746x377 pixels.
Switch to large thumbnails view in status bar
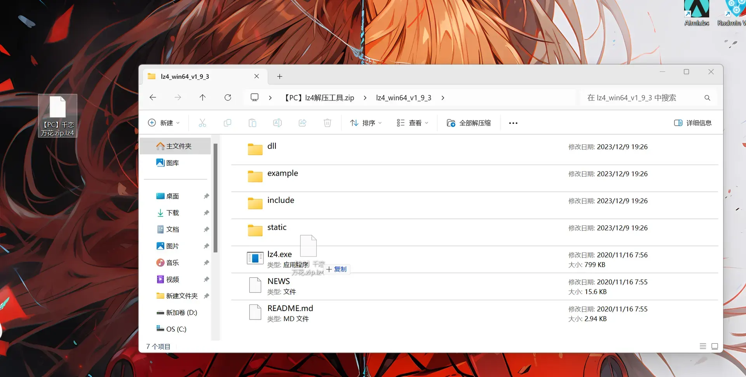coord(715,346)
